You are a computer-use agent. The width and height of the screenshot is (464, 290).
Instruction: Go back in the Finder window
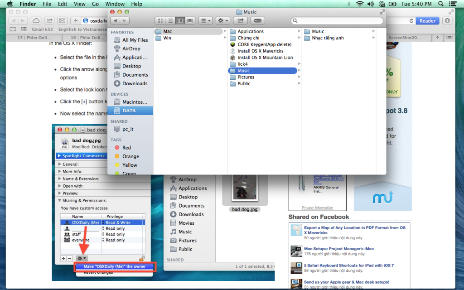click(x=116, y=21)
